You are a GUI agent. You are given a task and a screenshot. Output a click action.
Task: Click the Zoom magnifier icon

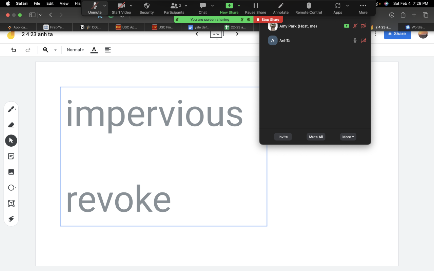coord(46,50)
